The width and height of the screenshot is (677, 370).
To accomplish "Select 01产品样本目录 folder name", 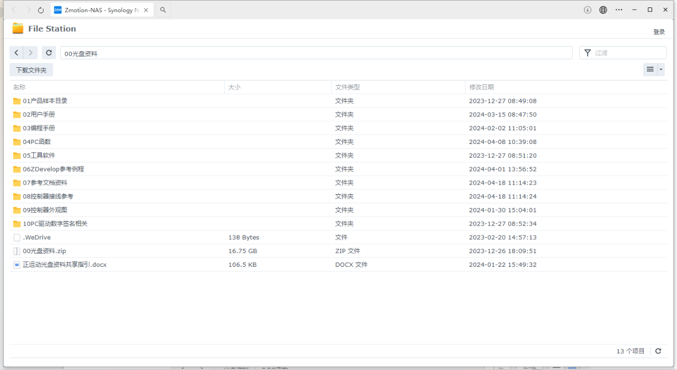I will pos(45,101).
